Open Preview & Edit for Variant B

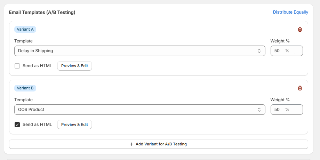[74, 125]
